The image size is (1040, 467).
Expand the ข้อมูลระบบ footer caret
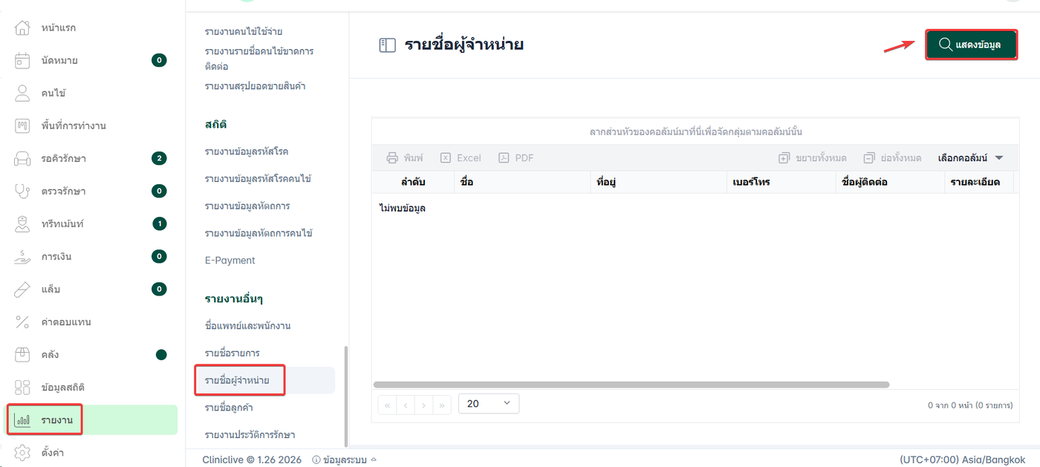pos(374,460)
